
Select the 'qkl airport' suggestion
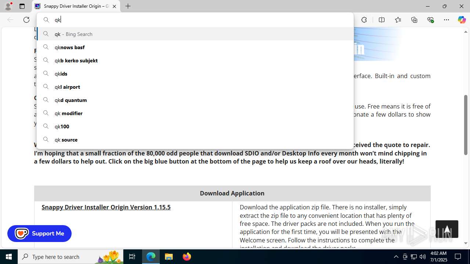coord(195,87)
